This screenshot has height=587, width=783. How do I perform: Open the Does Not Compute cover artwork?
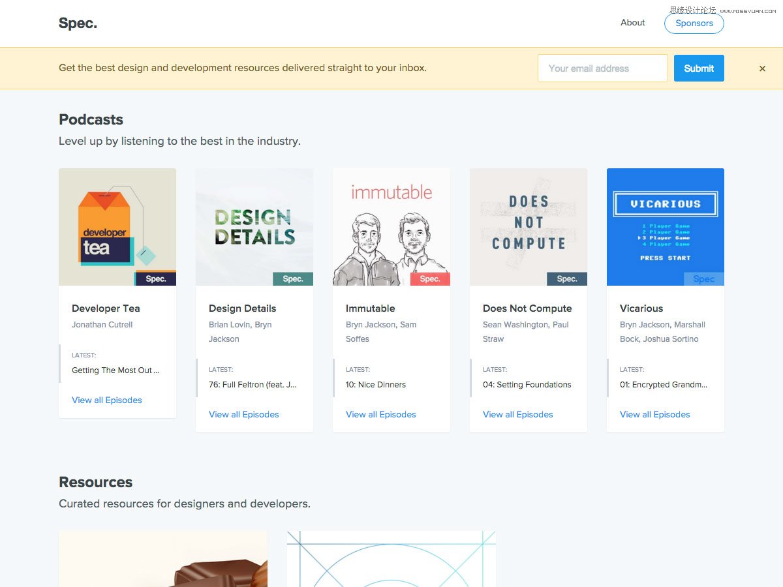click(x=529, y=227)
